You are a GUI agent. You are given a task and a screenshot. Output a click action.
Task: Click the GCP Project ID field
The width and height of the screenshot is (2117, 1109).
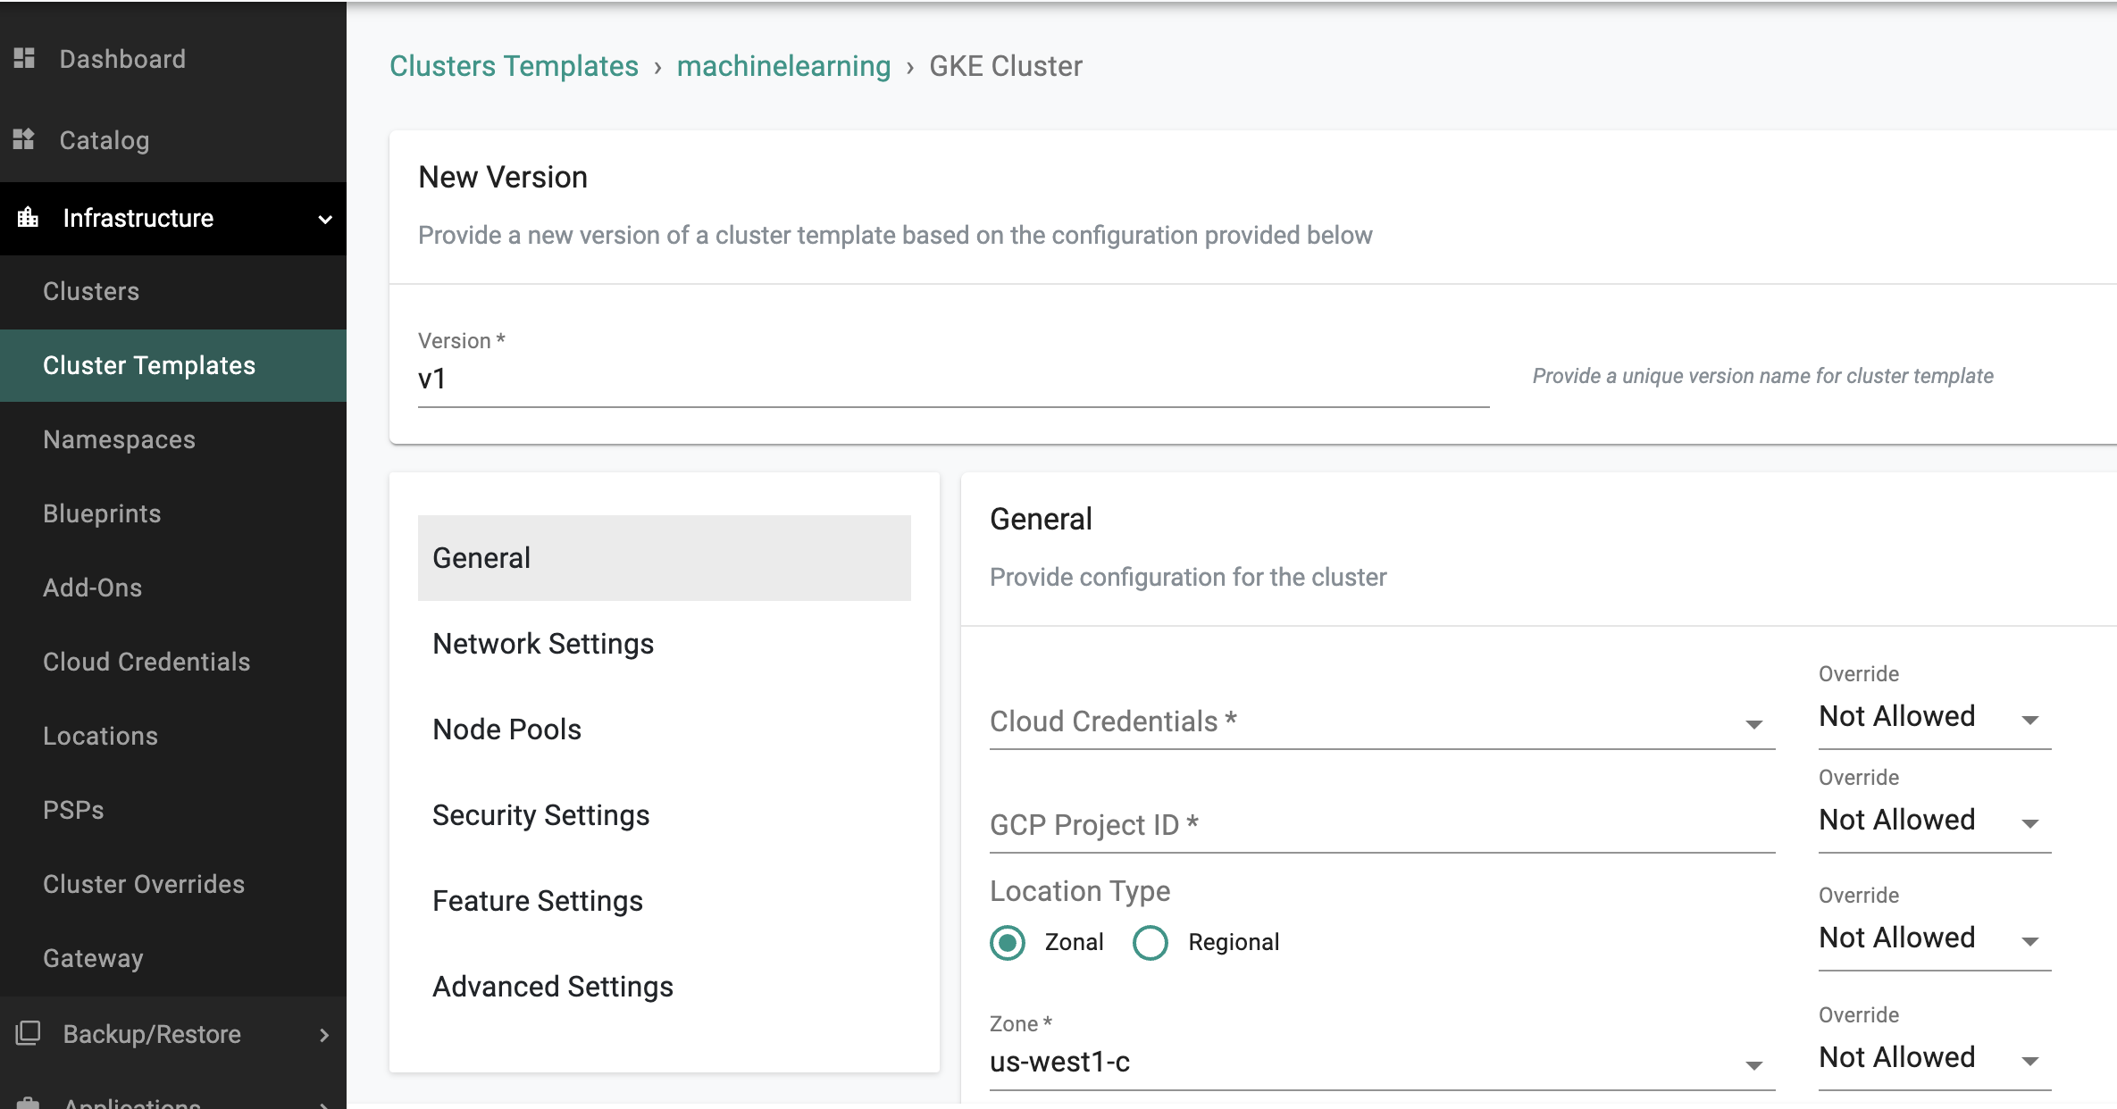click(1382, 825)
